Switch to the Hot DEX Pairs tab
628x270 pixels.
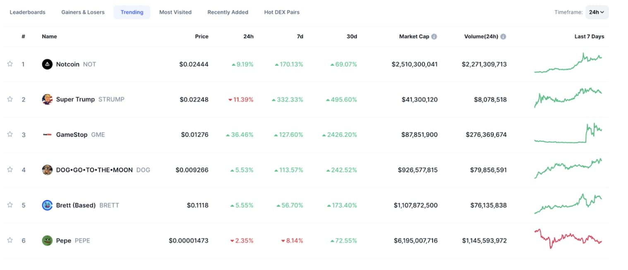coord(282,12)
